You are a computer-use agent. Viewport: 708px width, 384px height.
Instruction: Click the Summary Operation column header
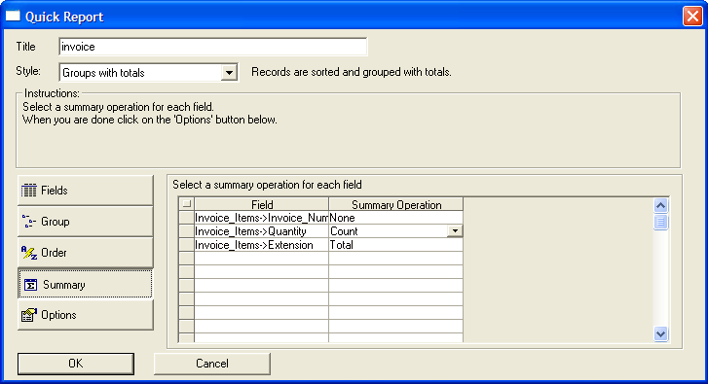pos(396,204)
